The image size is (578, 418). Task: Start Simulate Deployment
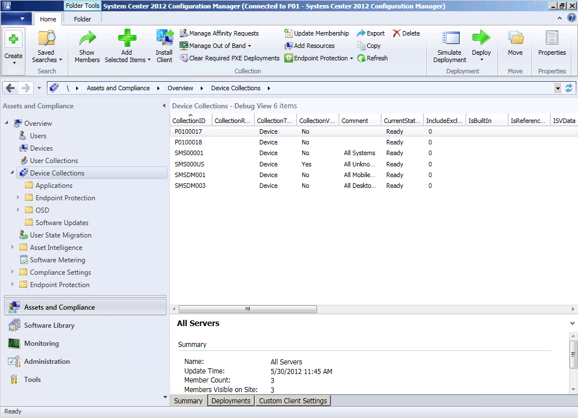(x=450, y=46)
